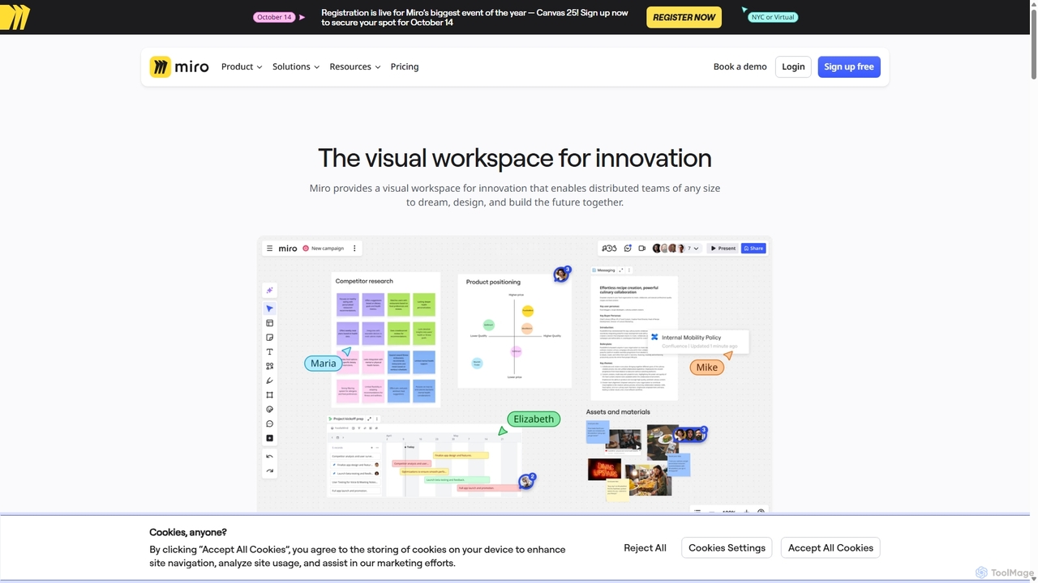Screen dimensions: 1038x583
Task: Click the Mike cursor label
Action: [x=707, y=368]
